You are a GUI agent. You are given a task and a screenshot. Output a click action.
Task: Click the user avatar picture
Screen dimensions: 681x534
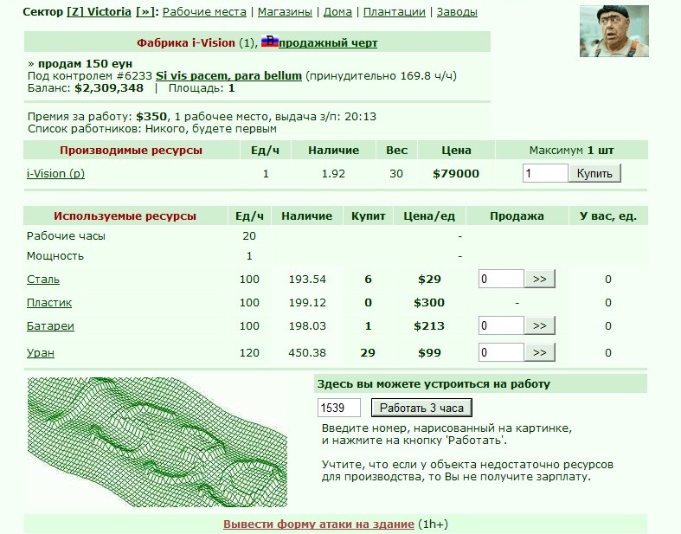[x=614, y=31]
